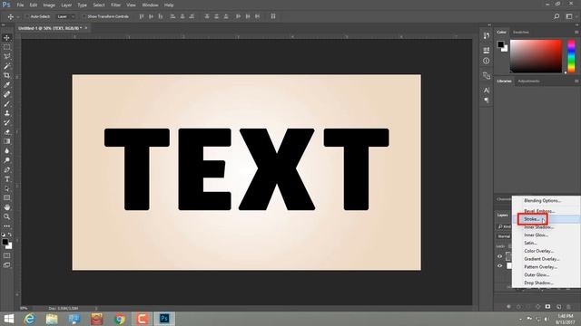Select the Hand tool
581x326 pixels.
click(x=6, y=207)
